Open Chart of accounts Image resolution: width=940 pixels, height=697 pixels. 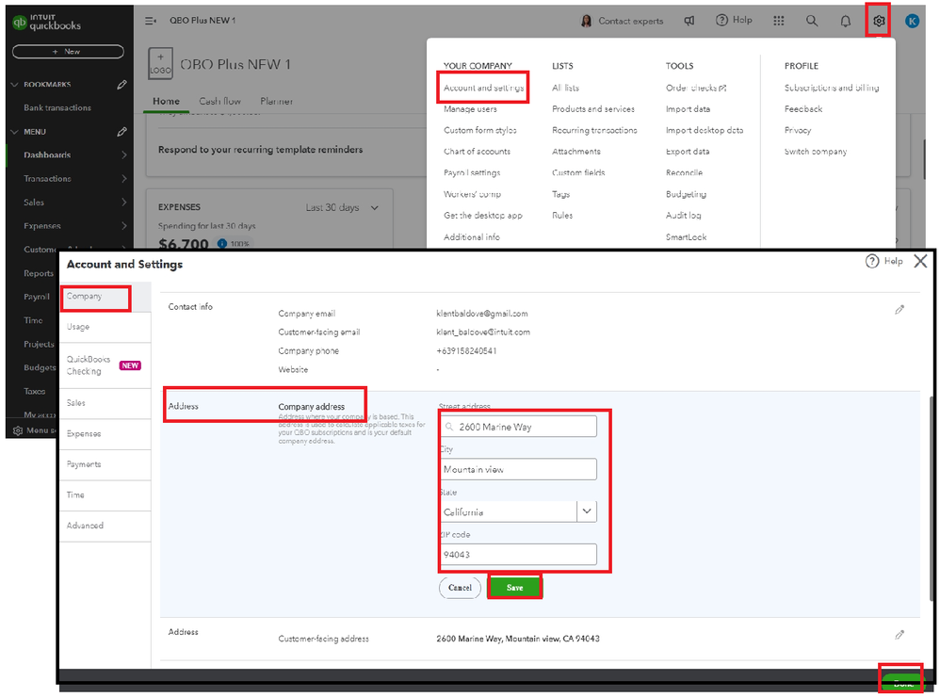(x=478, y=152)
